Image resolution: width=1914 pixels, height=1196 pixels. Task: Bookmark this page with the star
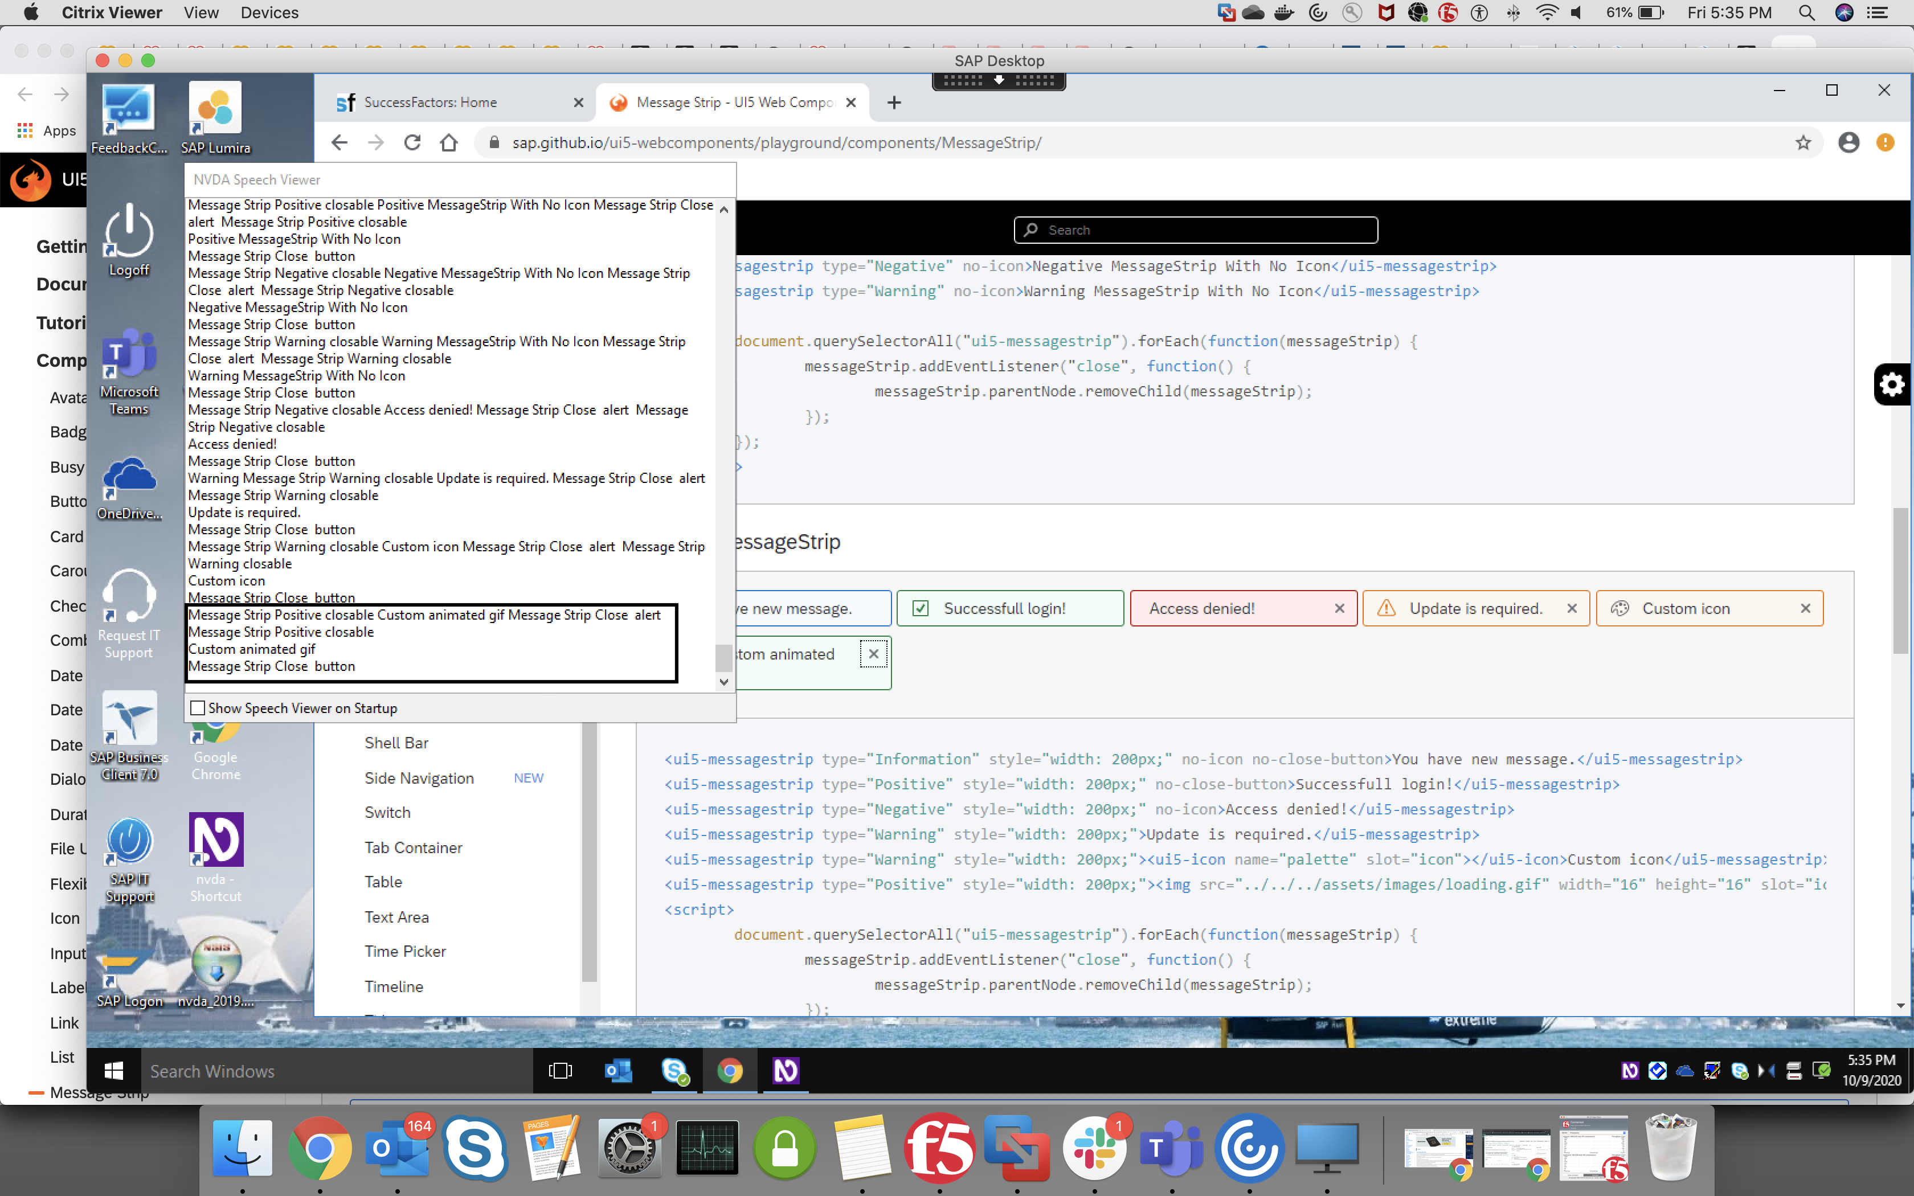1803,142
